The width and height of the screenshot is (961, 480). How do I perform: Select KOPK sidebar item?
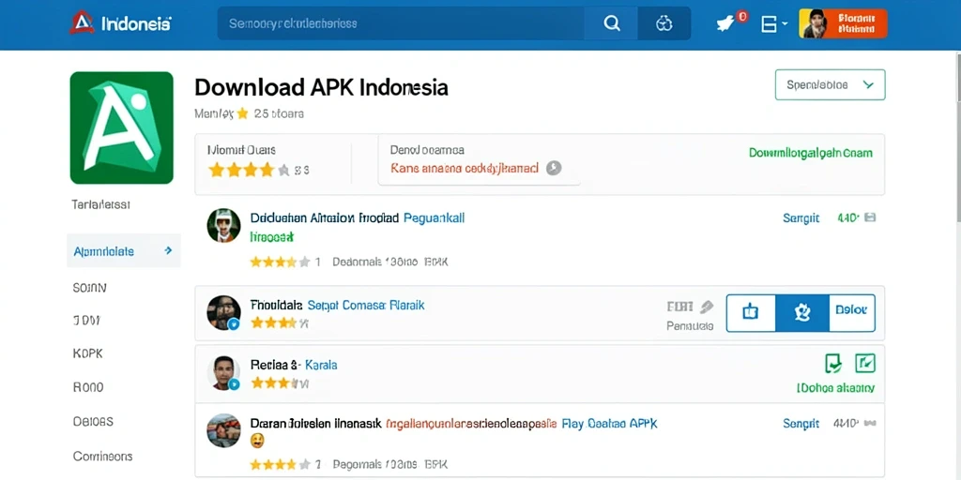(87, 353)
